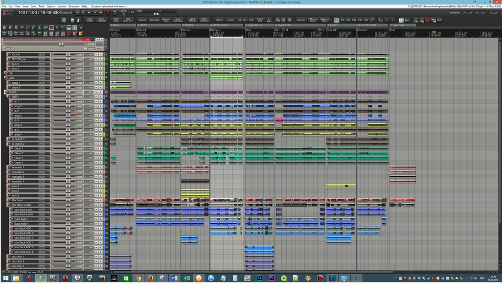Open the Track menu
Image resolution: width=502 pixels, height=283 pixels.
point(42,6)
